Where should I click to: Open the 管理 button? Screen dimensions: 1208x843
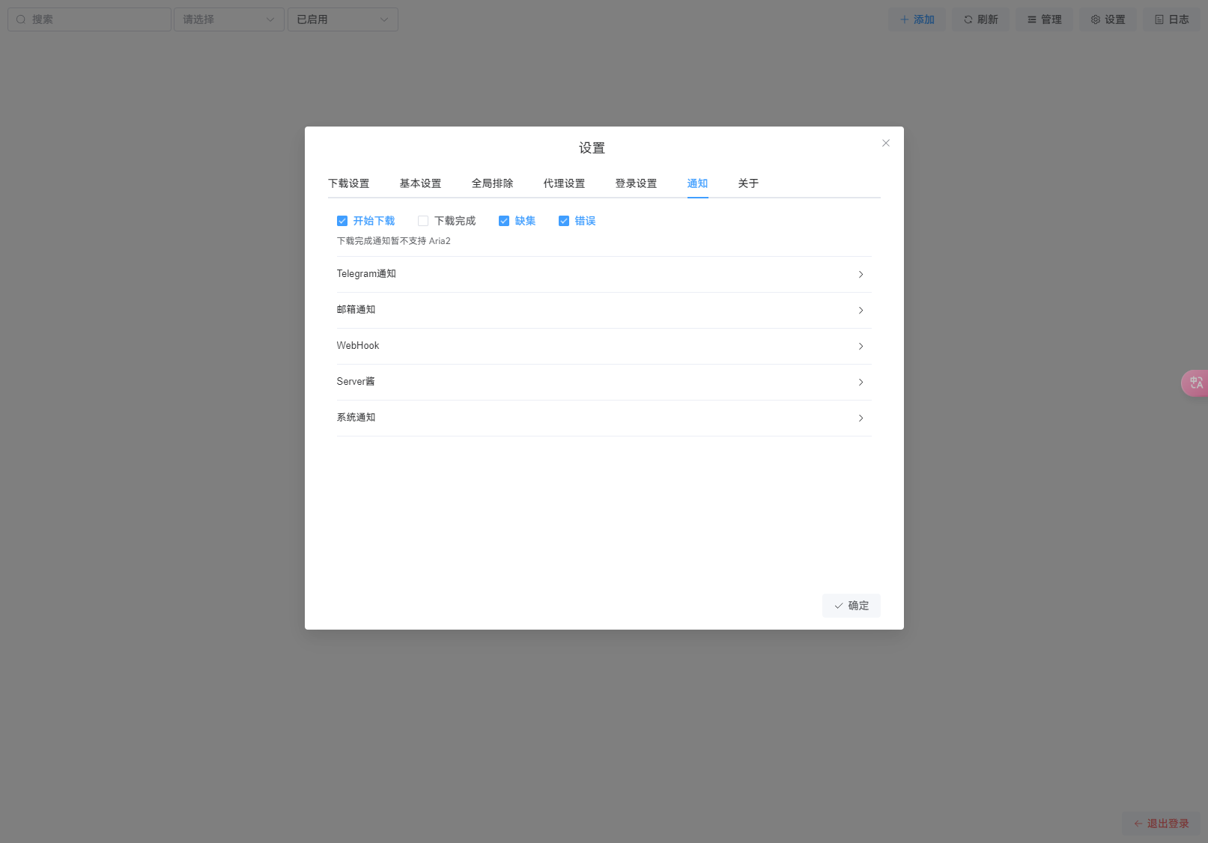1045,19
